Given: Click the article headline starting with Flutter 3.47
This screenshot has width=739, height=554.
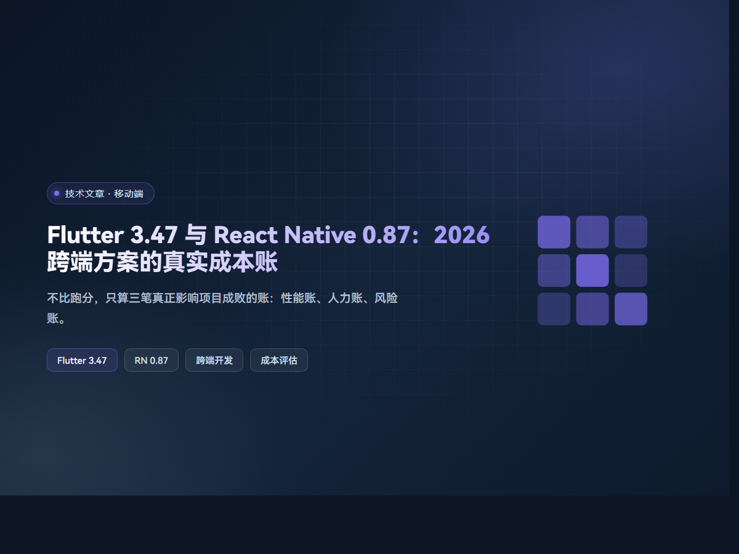Looking at the screenshot, I should tap(269, 248).
